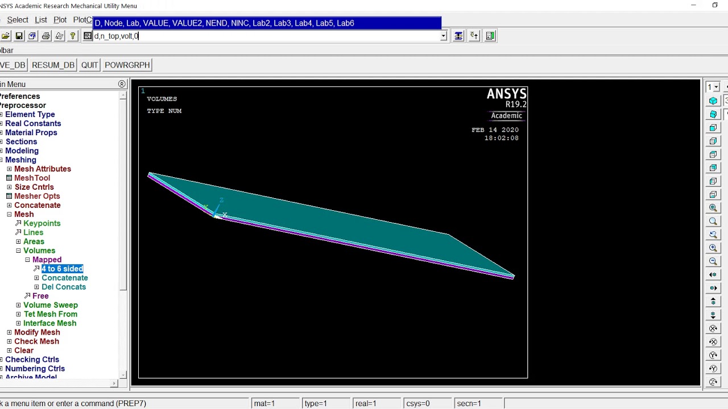Set front view
The height and width of the screenshot is (409, 728).
point(713,128)
